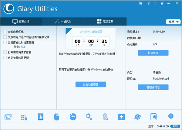The height and width of the screenshot is (130, 182).
Task: Click the Glary Utilities crescent logo
Action: [9, 9]
